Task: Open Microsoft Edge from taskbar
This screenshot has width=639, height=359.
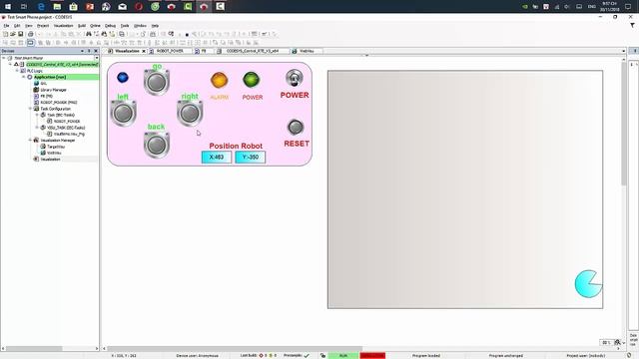Action: [x=41, y=7]
